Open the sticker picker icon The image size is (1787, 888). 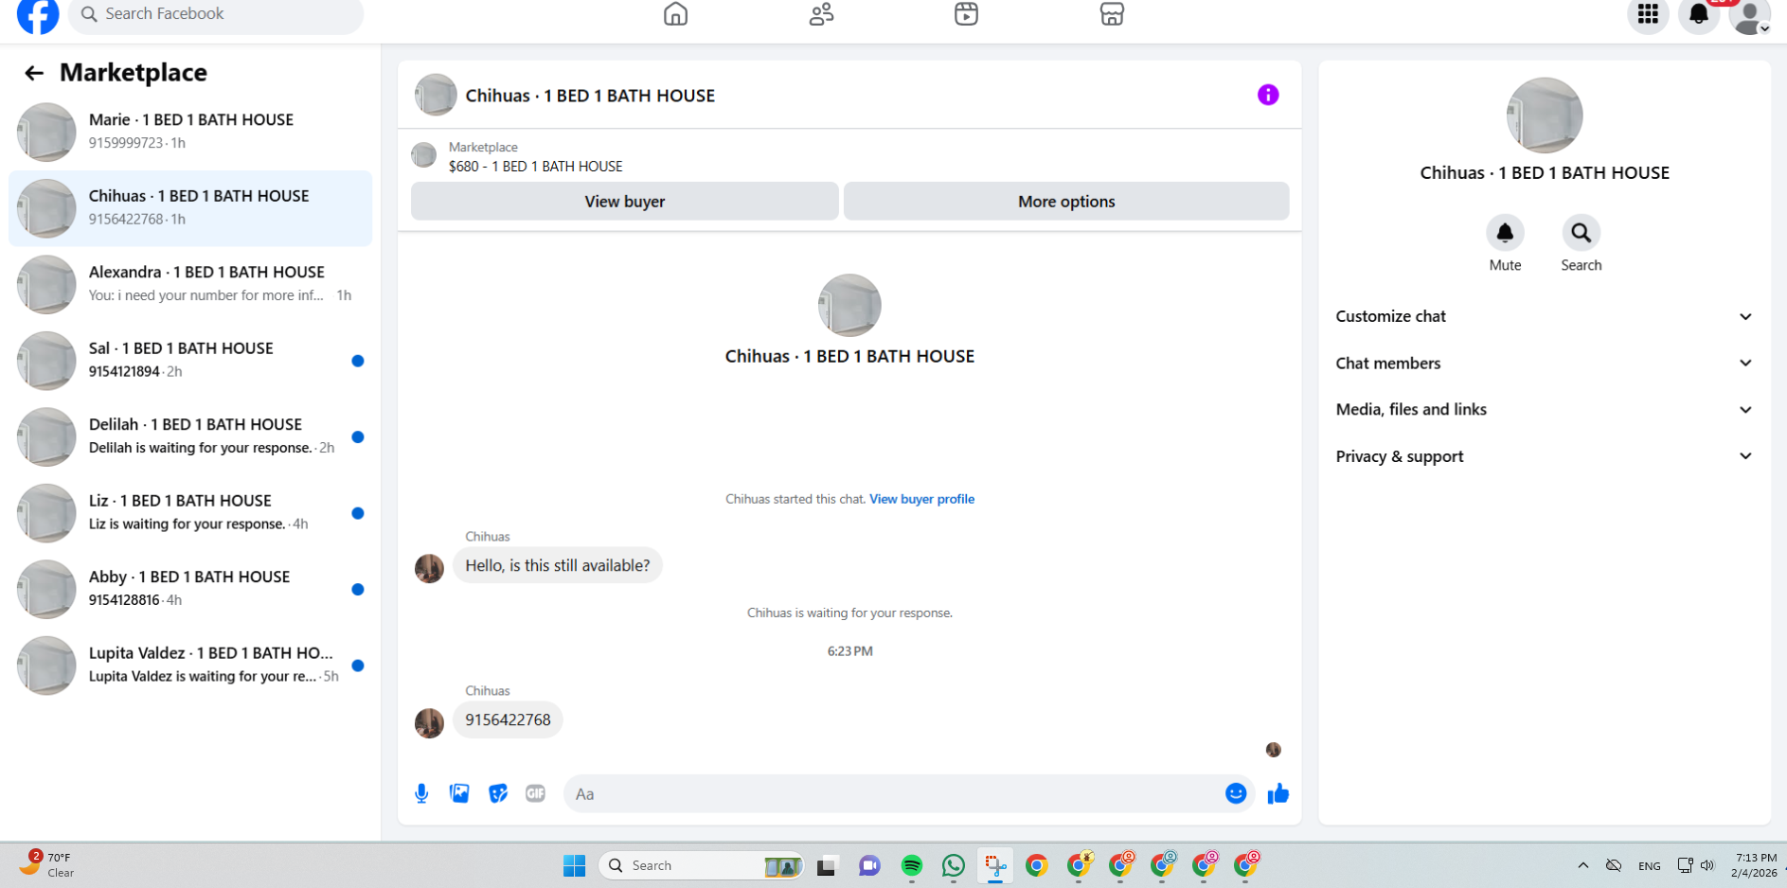pyautogui.click(x=497, y=793)
